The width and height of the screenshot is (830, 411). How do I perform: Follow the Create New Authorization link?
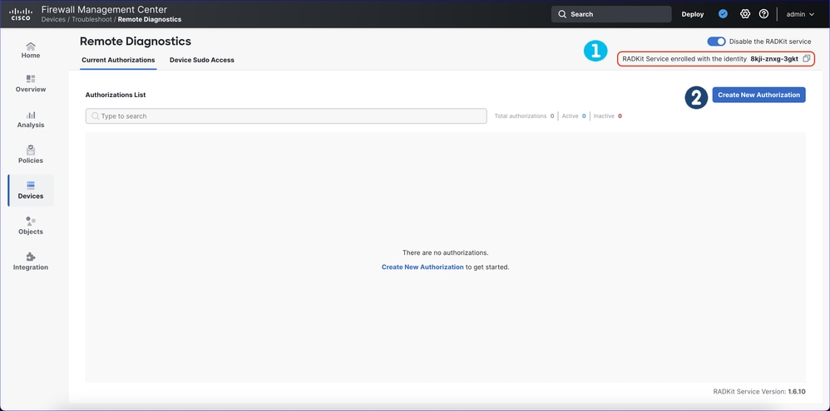pos(422,267)
